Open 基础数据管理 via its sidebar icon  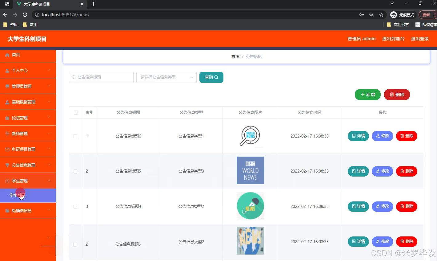(7, 102)
